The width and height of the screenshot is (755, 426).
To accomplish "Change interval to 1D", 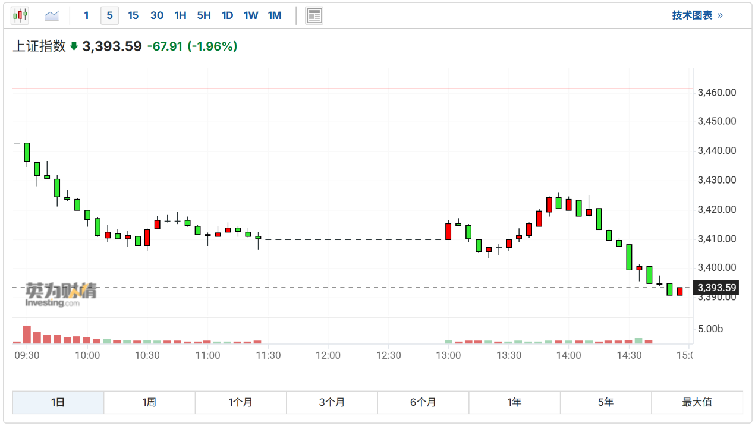I will [x=227, y=15].
